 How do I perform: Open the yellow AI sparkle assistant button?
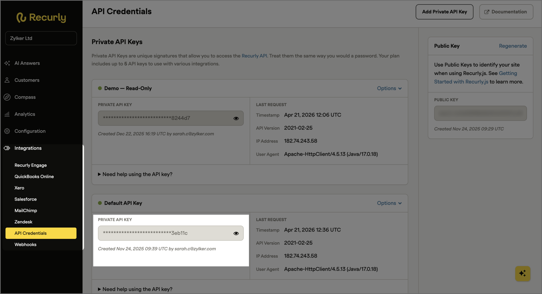523,273
